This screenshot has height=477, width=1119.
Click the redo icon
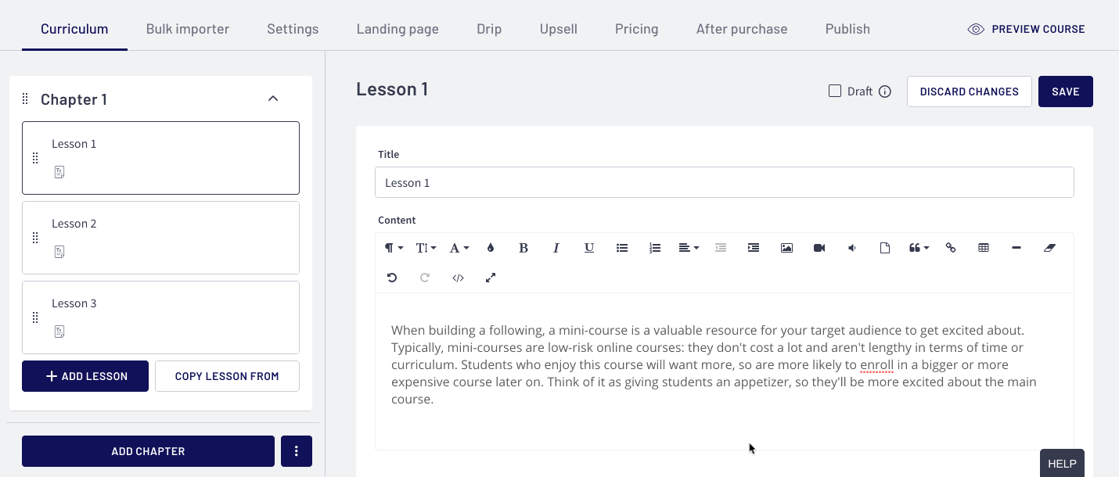click(425, 278)
